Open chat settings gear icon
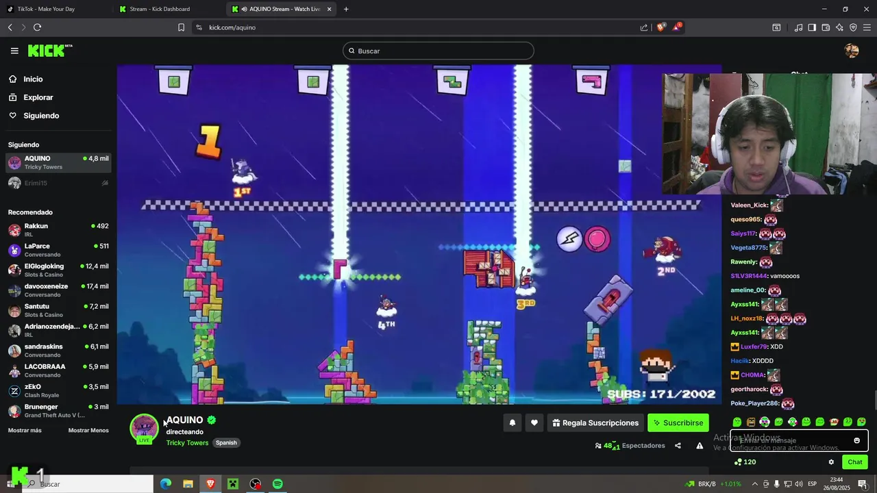The height and width of the screenshot is (493, 877). click(831, 462)
